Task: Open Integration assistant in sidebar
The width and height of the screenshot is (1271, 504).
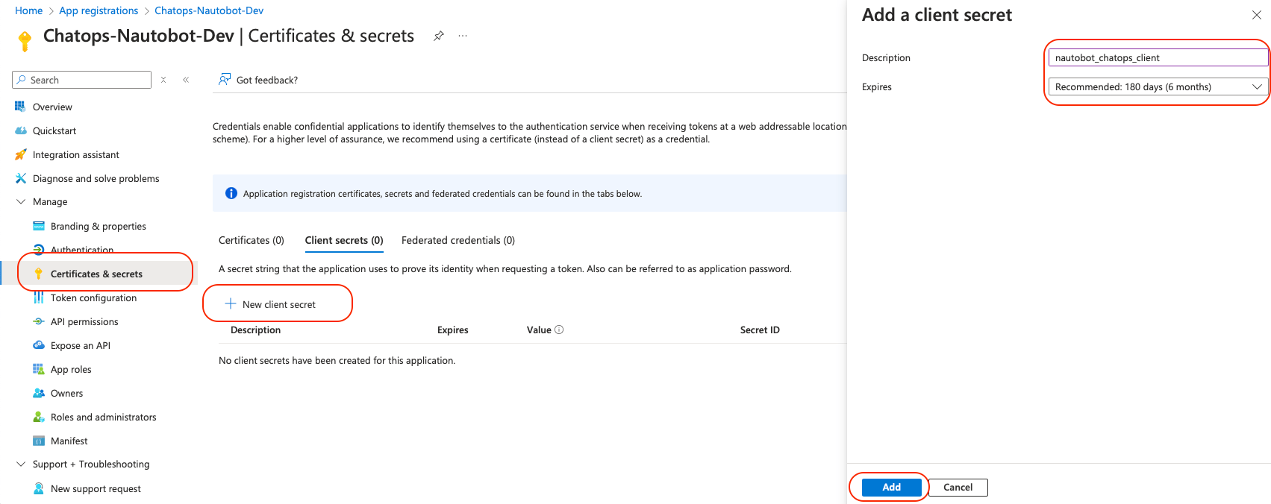Action: (x=76, y=154)
